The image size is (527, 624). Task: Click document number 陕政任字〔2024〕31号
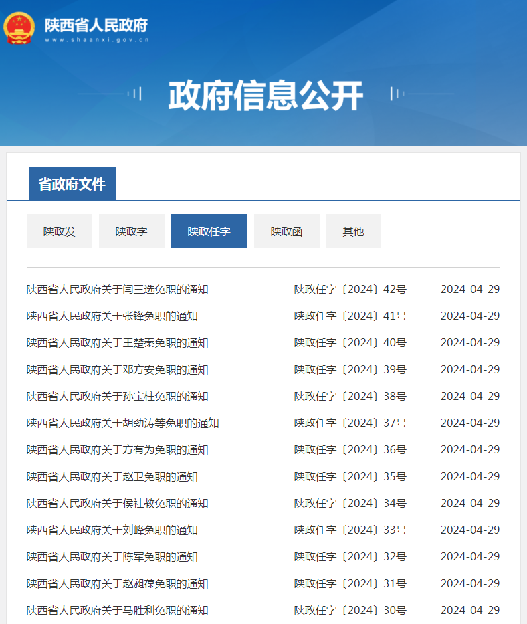tap(350, 583)
